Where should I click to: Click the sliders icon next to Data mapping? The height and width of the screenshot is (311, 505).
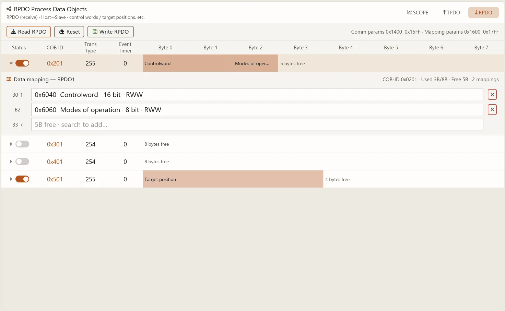[9, 79]
